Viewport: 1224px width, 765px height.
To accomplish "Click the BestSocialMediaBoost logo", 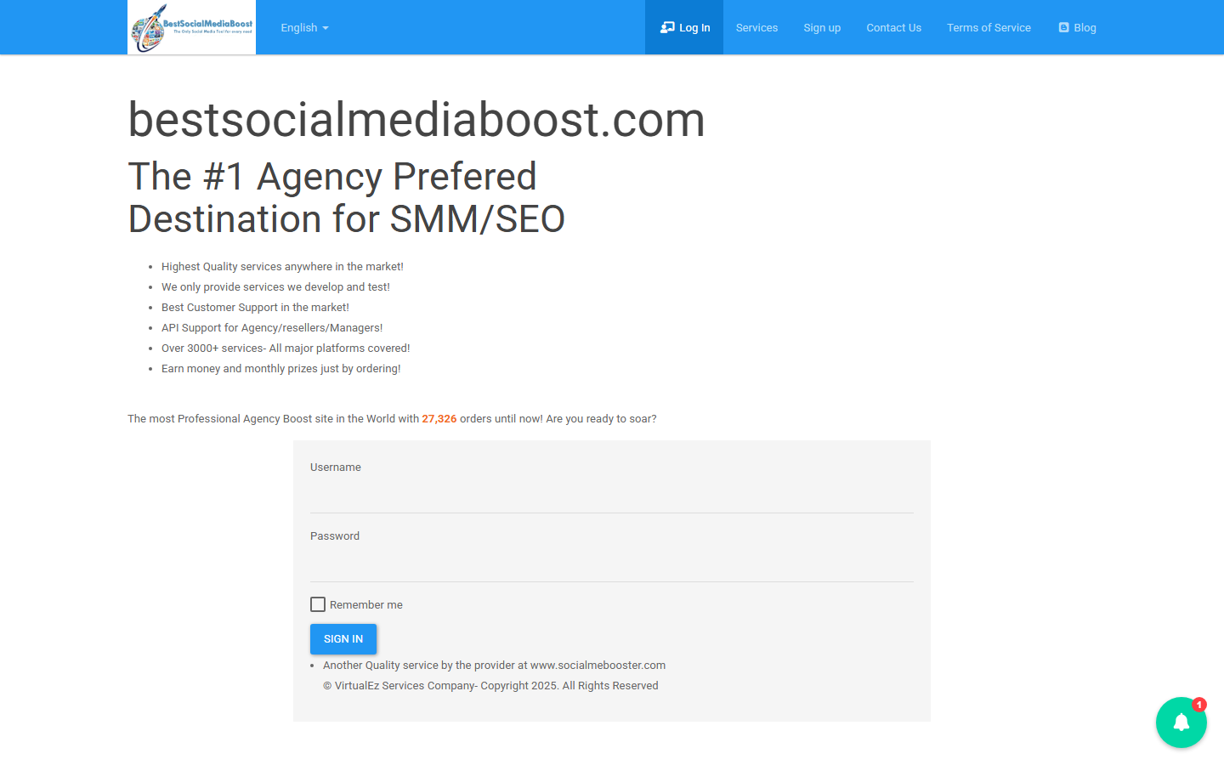I will pyautogui.click(x=191, y=26).
